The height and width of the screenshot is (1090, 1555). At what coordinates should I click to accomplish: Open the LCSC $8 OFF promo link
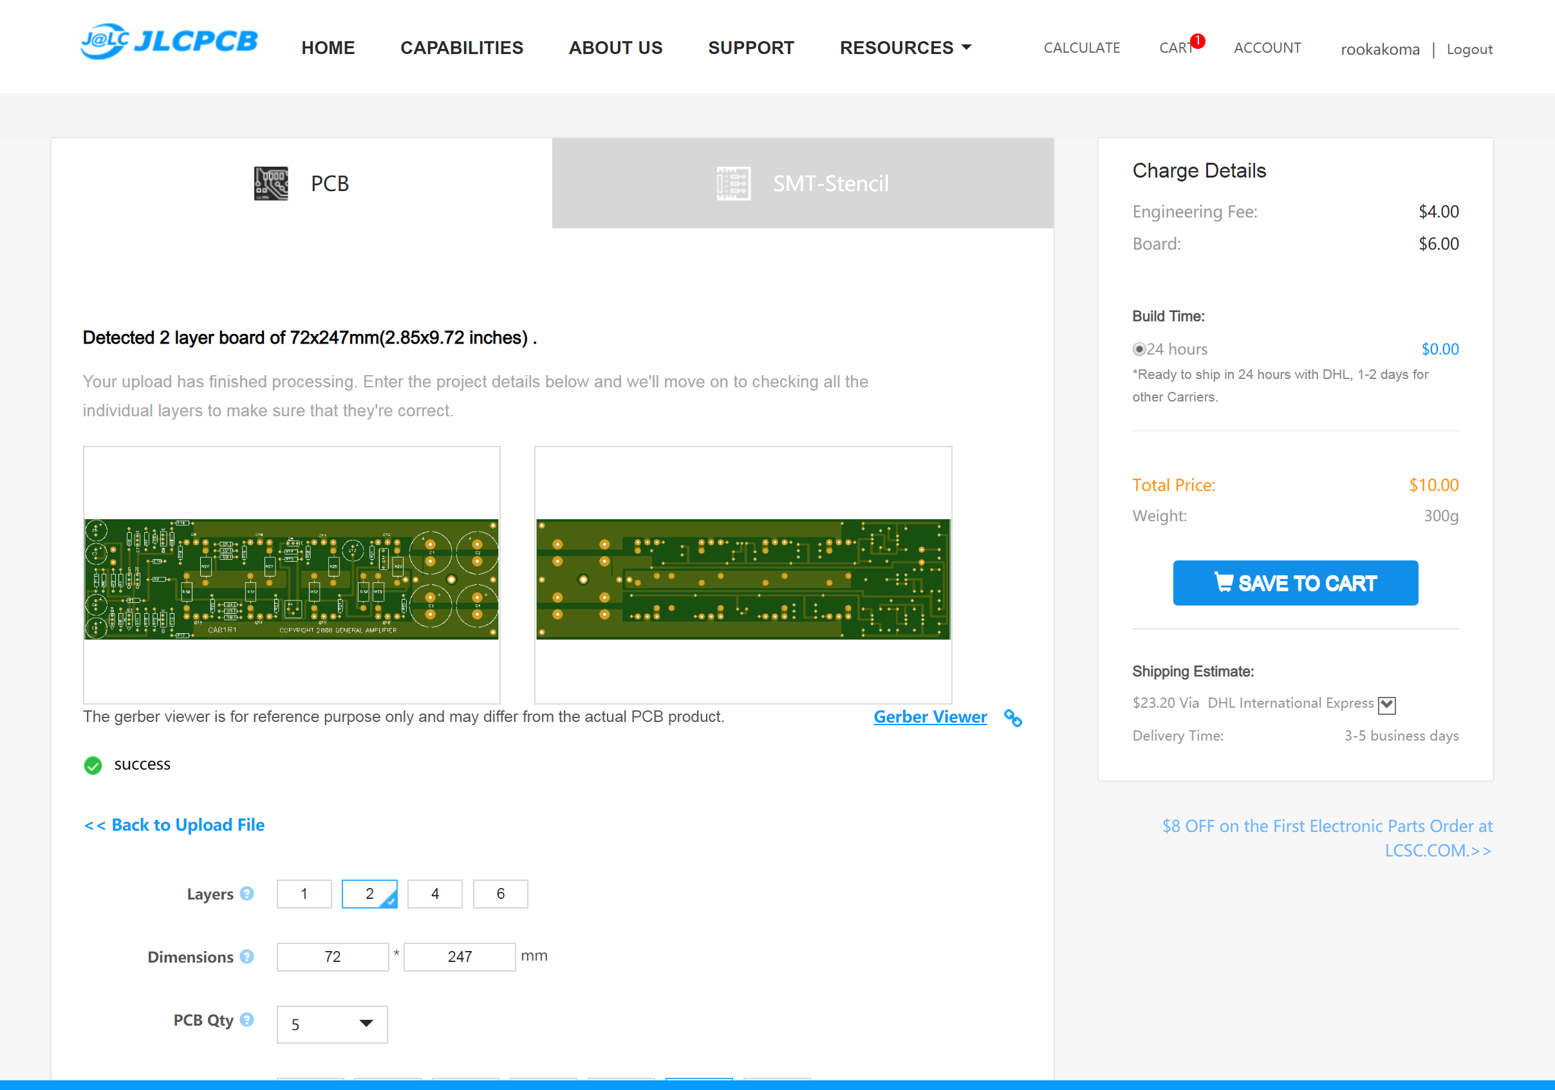(1327, 838)
